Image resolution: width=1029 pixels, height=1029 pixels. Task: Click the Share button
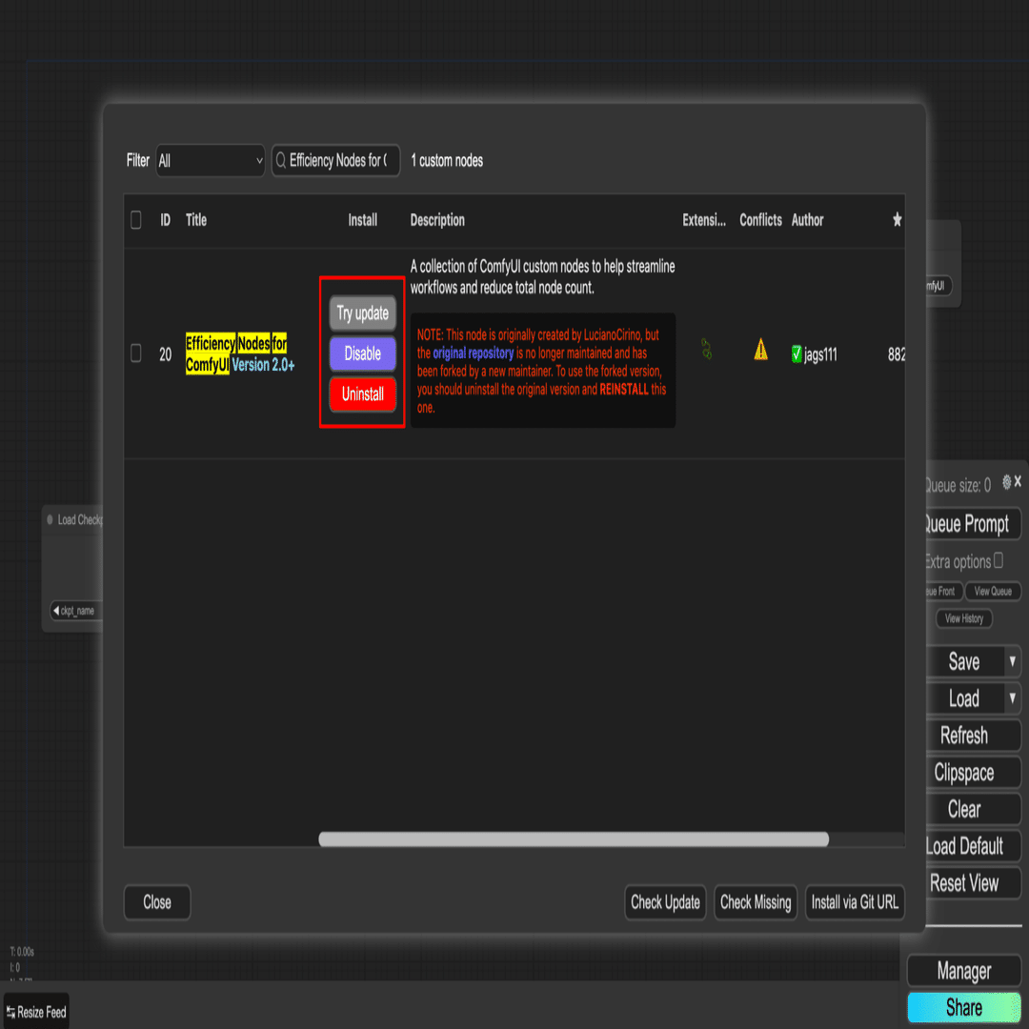click(964, 1007)
